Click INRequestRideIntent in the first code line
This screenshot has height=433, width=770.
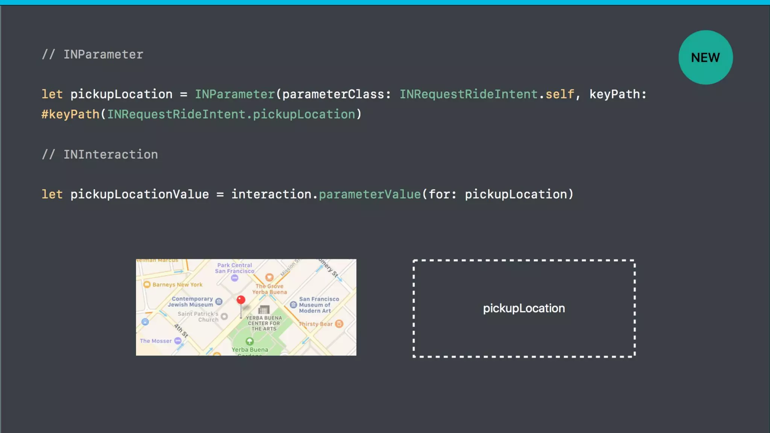coord(468,94)
